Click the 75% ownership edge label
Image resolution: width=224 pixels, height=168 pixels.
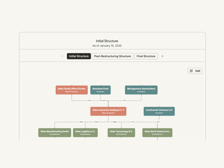click(x=133, y=122)
